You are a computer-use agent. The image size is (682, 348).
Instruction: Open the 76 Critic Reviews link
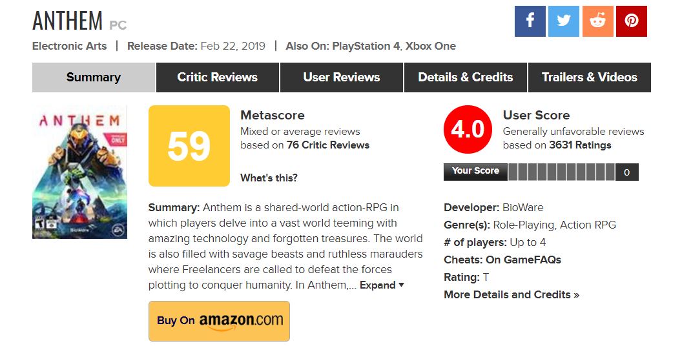pyautogui.click(x=328, y=145)
